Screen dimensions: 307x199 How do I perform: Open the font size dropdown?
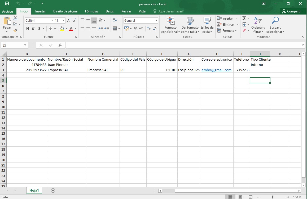[x=64, y=21]
